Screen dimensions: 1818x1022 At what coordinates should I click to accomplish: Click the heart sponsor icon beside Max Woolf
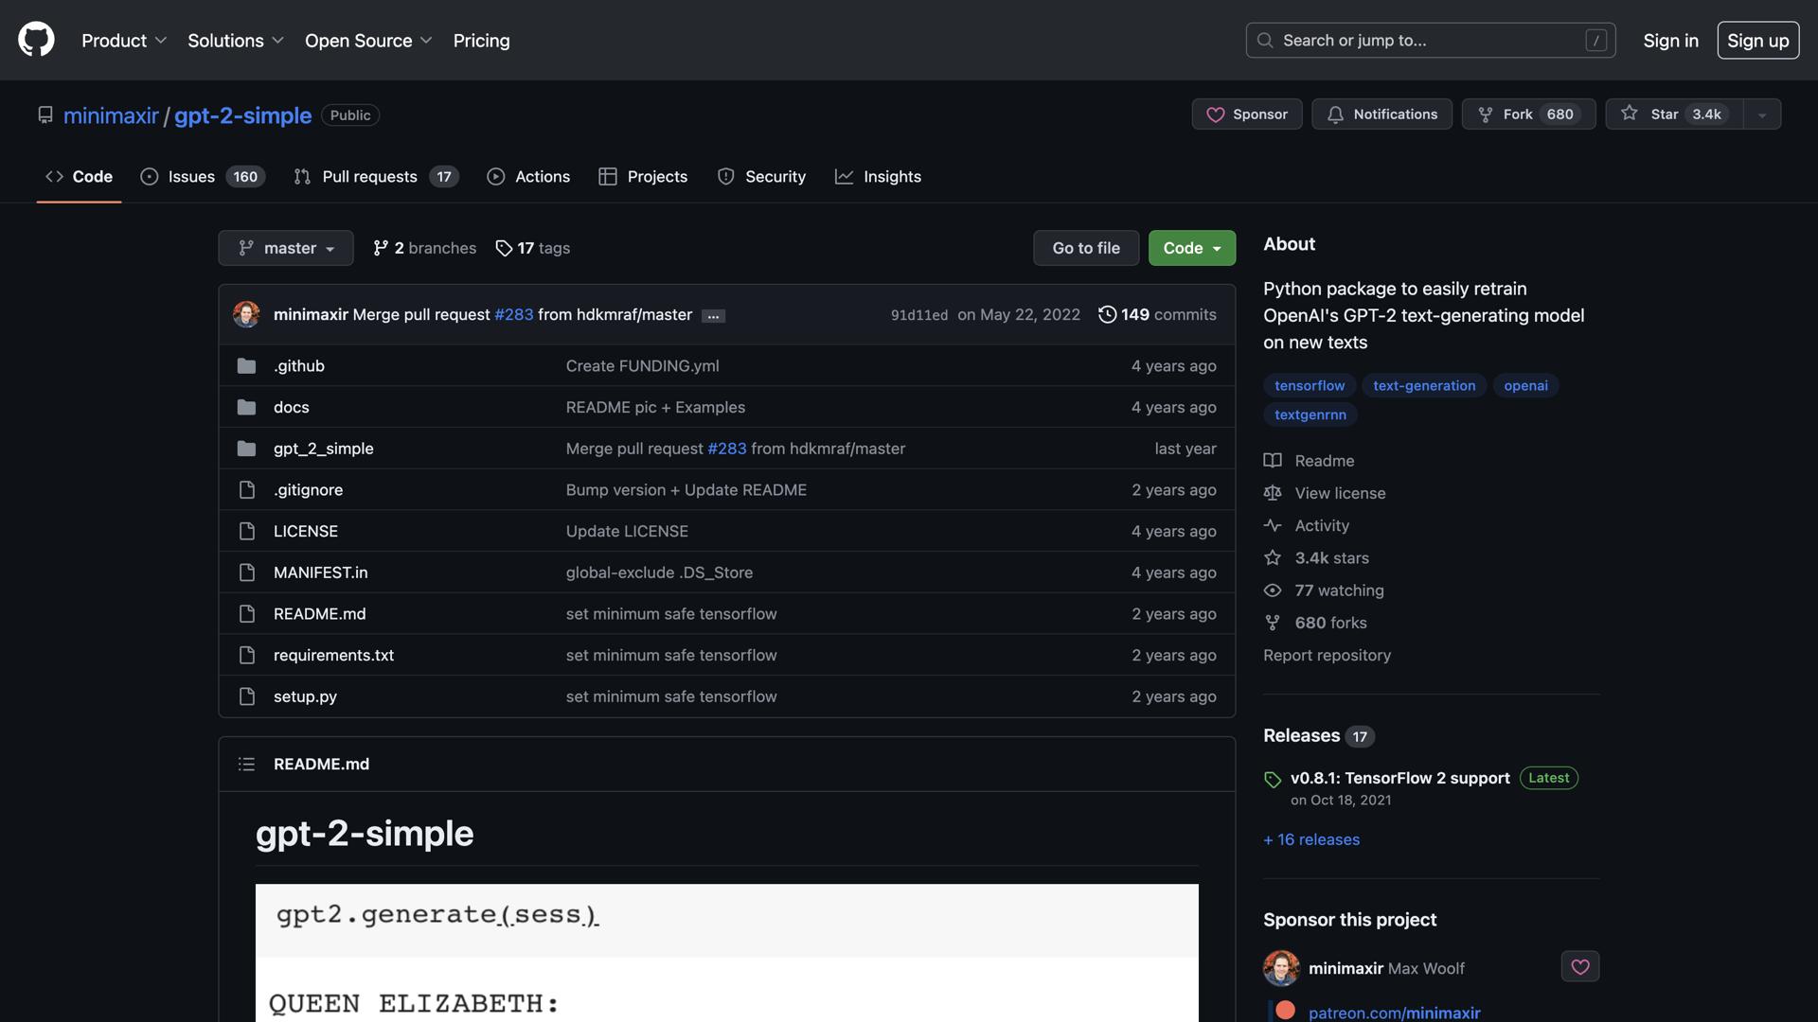pyautogui.click(x=1579, y=966)
